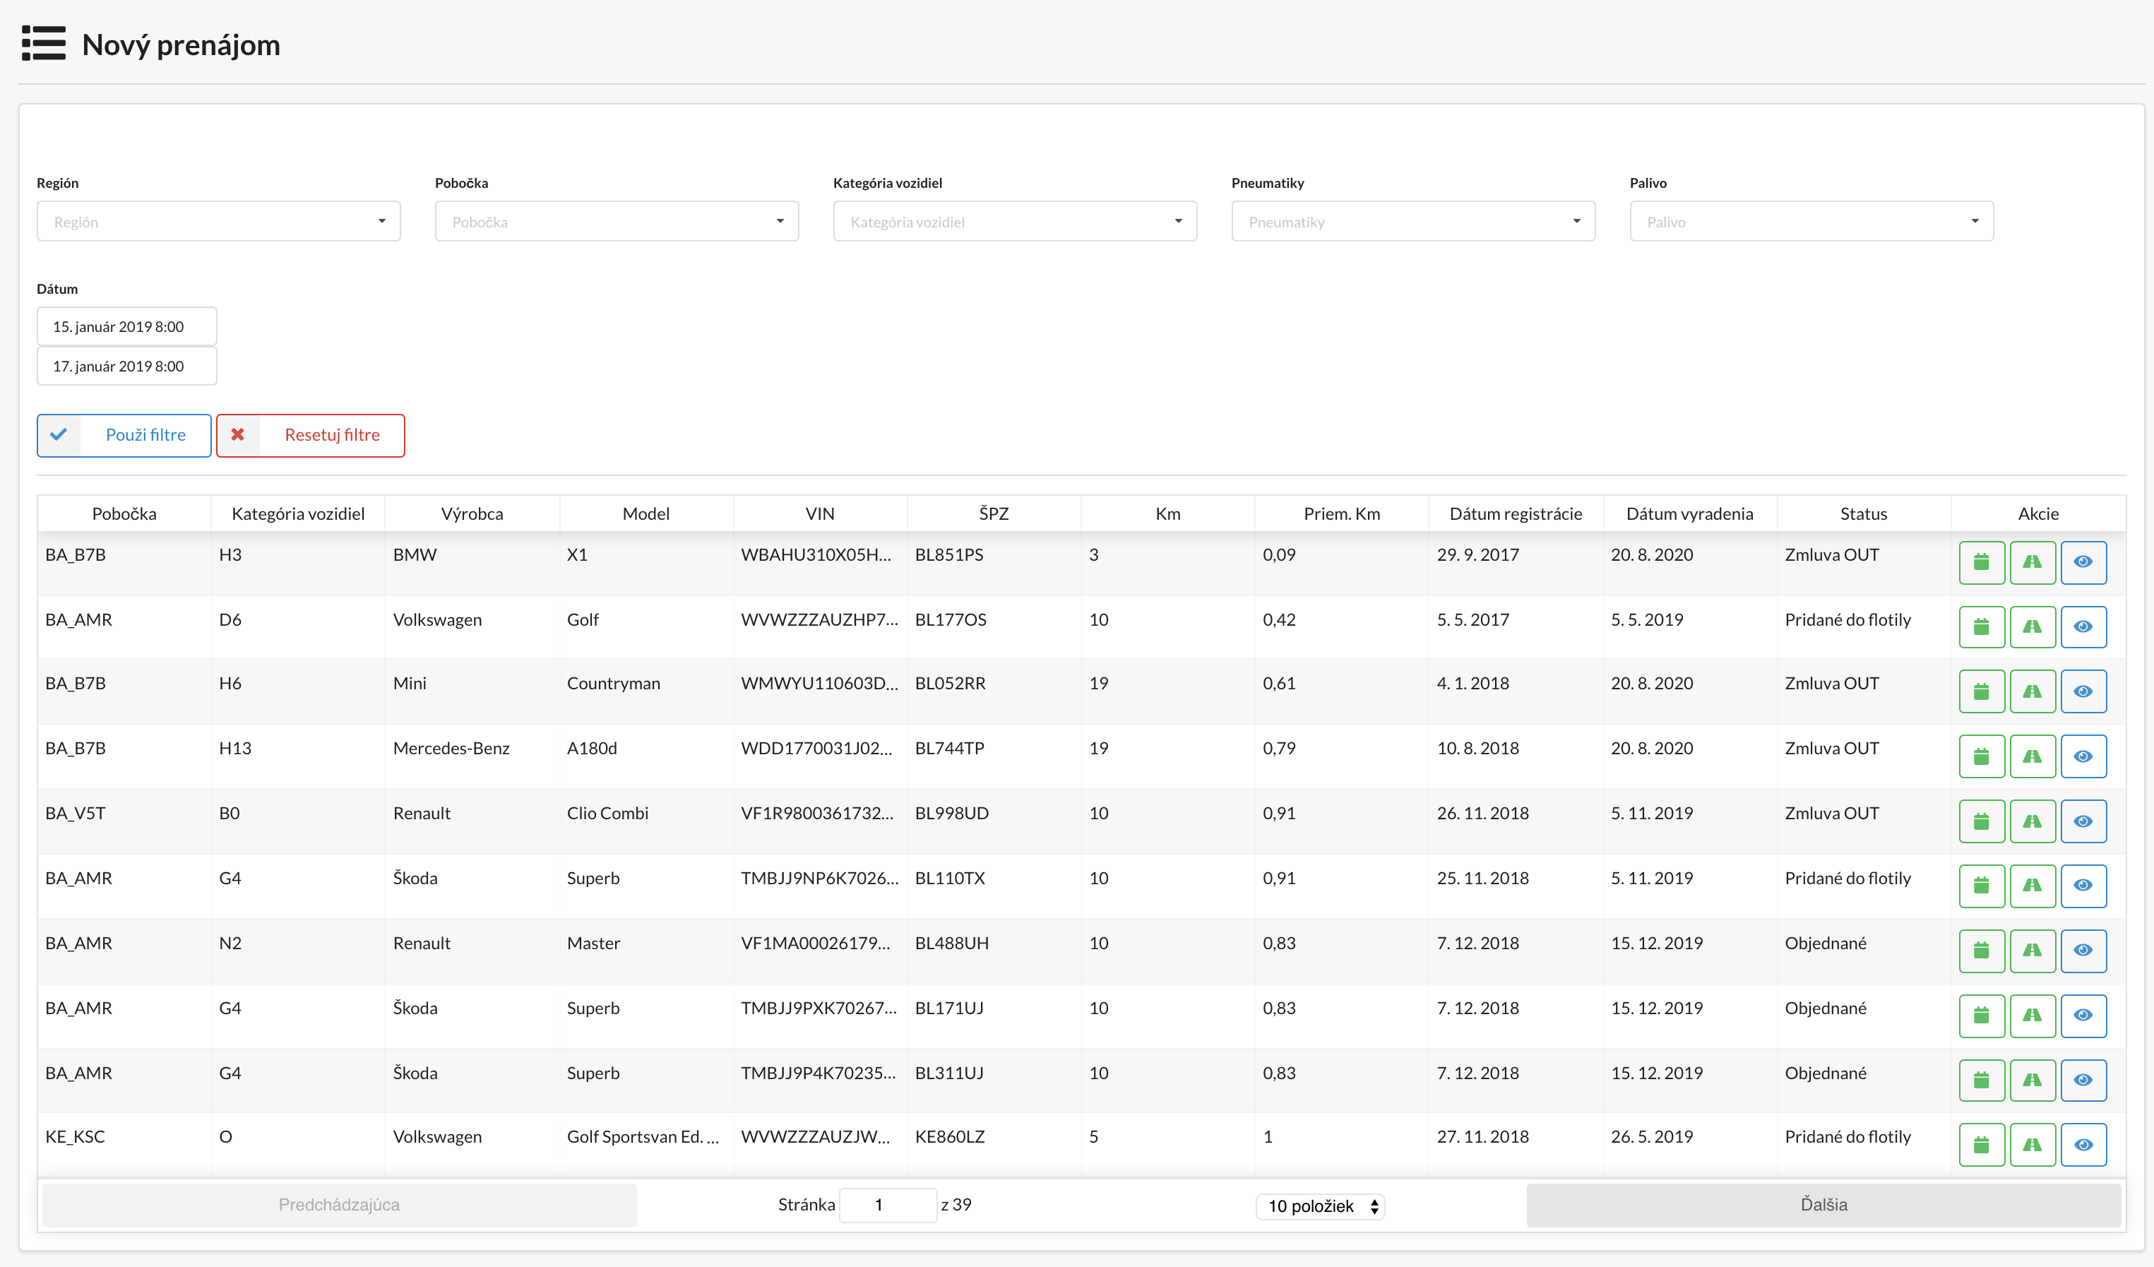
Task: Open the 10 položiek page-size selector
Action: coord(1319,1206)
